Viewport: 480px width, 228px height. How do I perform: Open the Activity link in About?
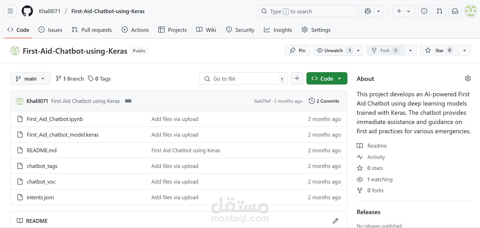pyautogui.click(x=371, y=157)
